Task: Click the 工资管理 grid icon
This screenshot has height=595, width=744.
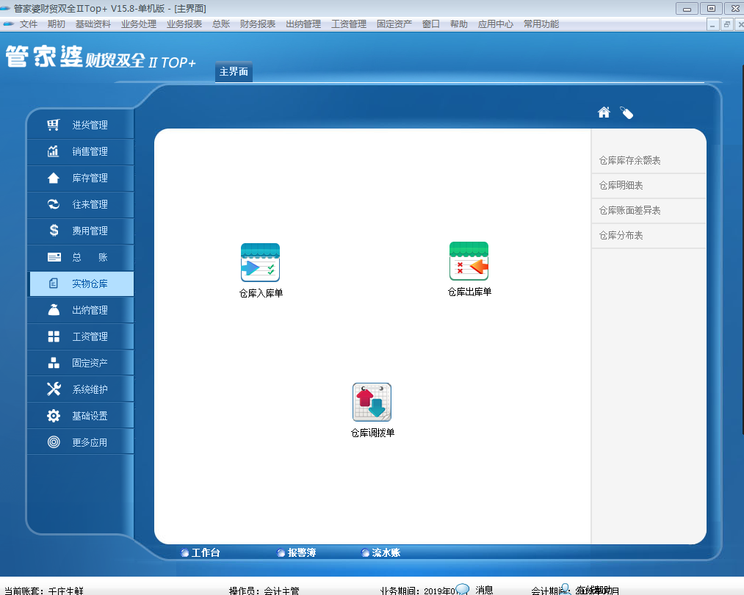Action: tap(54, 336)
